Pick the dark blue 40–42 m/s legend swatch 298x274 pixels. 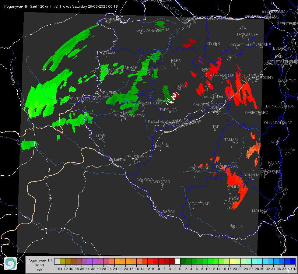293,261
